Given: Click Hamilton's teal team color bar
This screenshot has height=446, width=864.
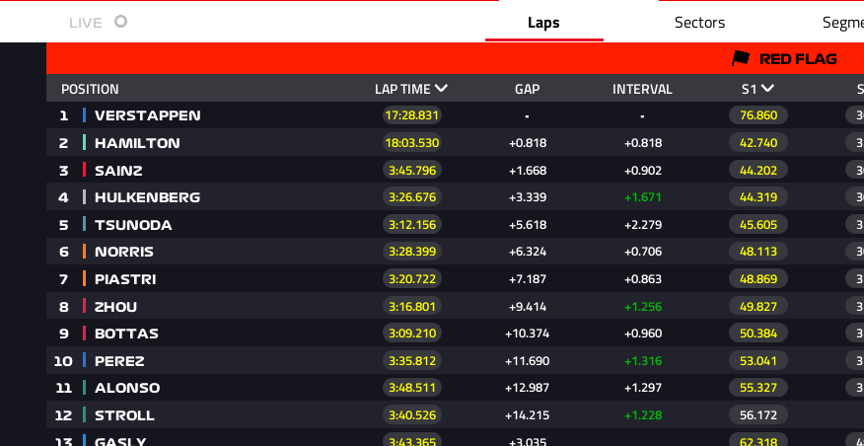Looking at the screenshot, I should (x=84, y=143).
